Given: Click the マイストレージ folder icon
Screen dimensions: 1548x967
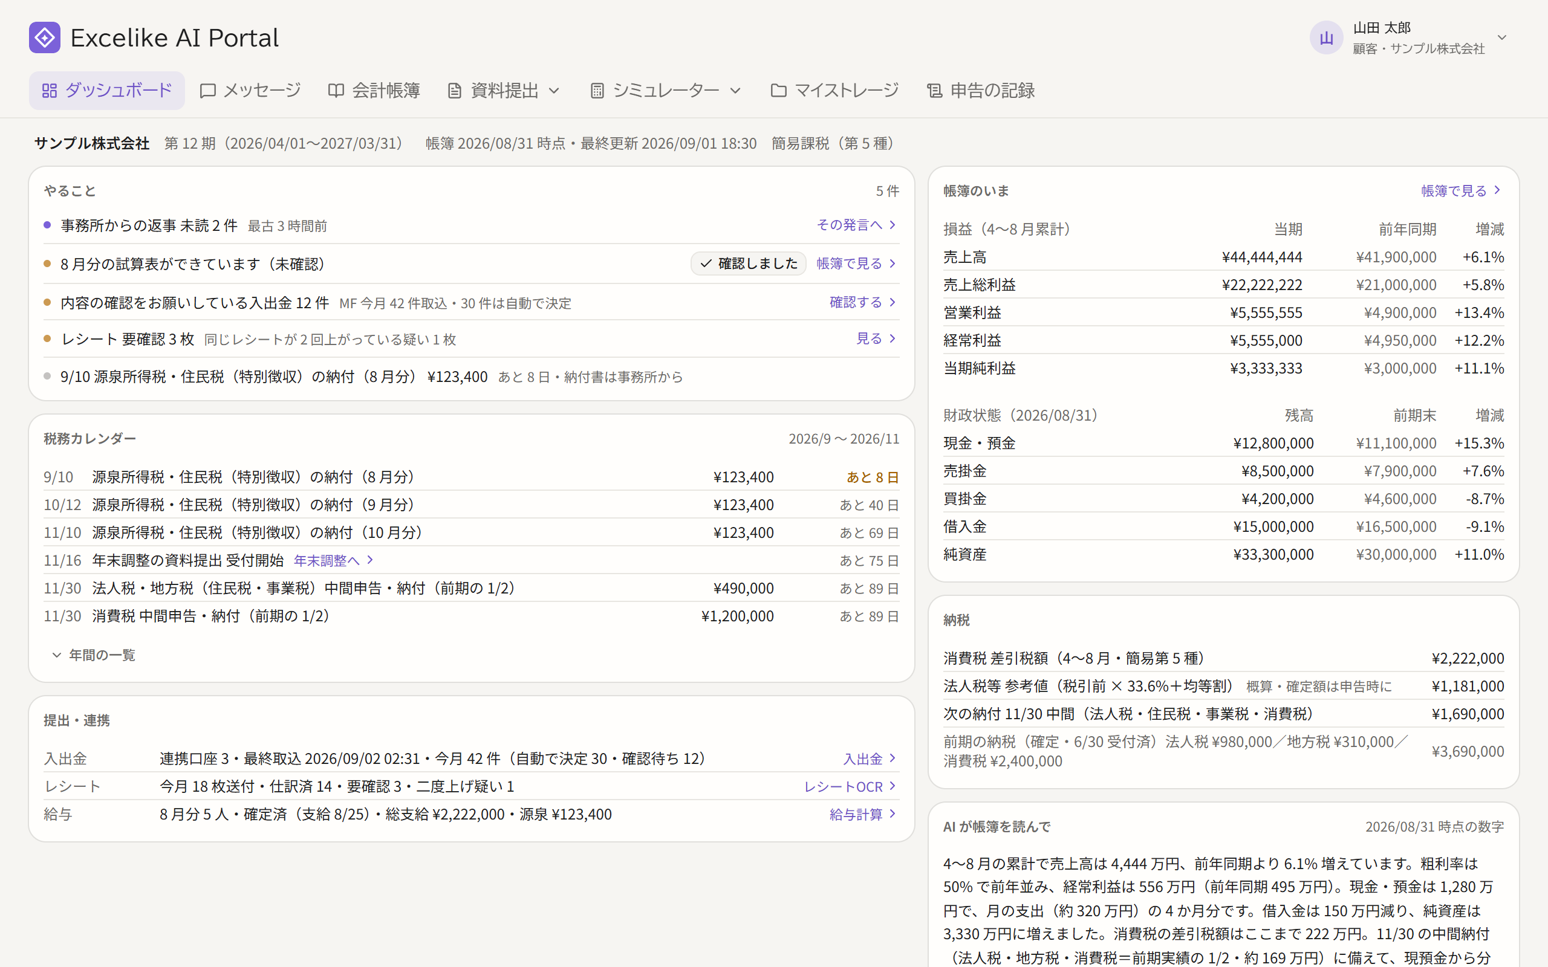Looking at the screenshot, I should pyautogui.click(x=778, y=91).
